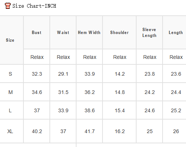Select the M size row label
The image size is (186, 147).
(x=11, y=92)
